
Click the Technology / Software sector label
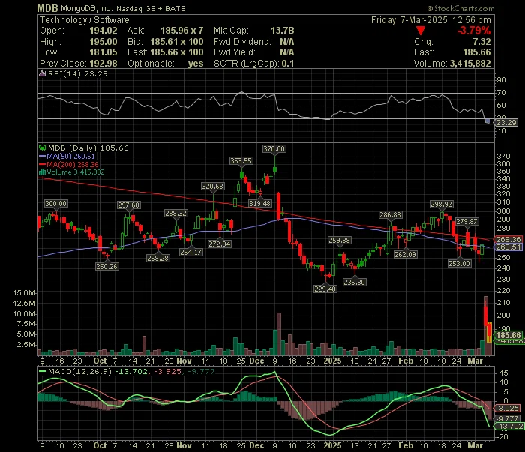[x=84, y=20]
